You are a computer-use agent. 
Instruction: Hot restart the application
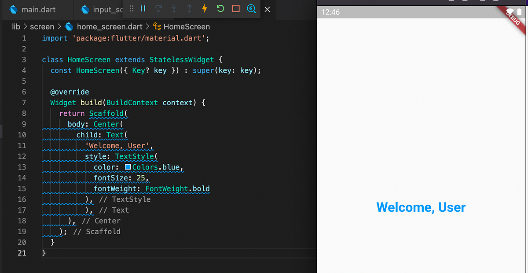(220, 9)
